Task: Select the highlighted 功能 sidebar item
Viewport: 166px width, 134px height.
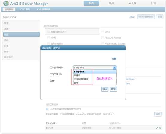Action: click(x=21, y=35)
